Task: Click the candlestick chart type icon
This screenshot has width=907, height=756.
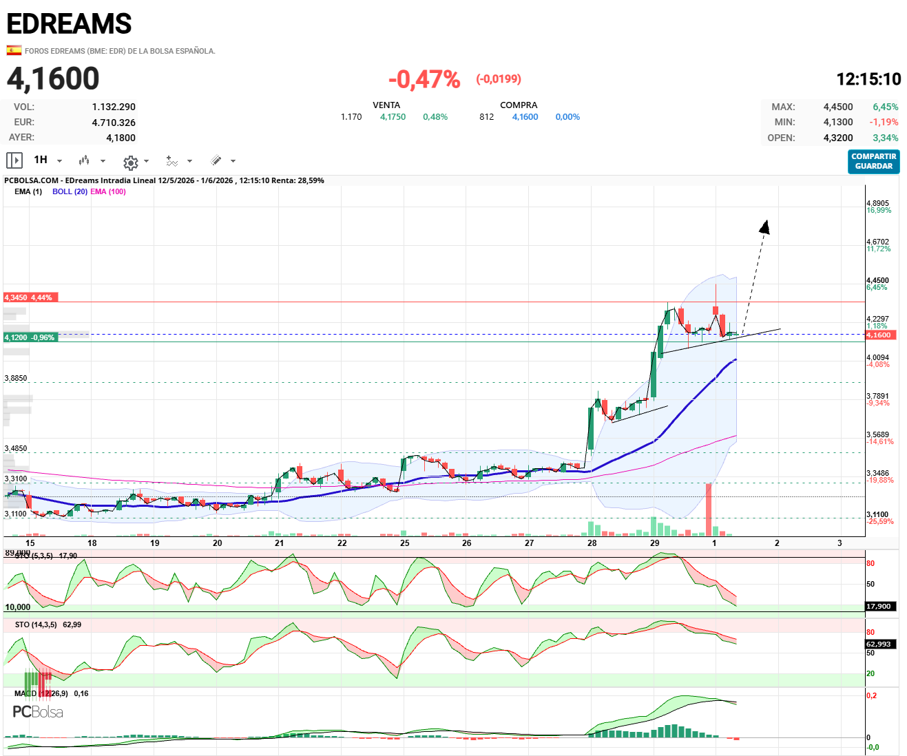Action: (84, 160)
